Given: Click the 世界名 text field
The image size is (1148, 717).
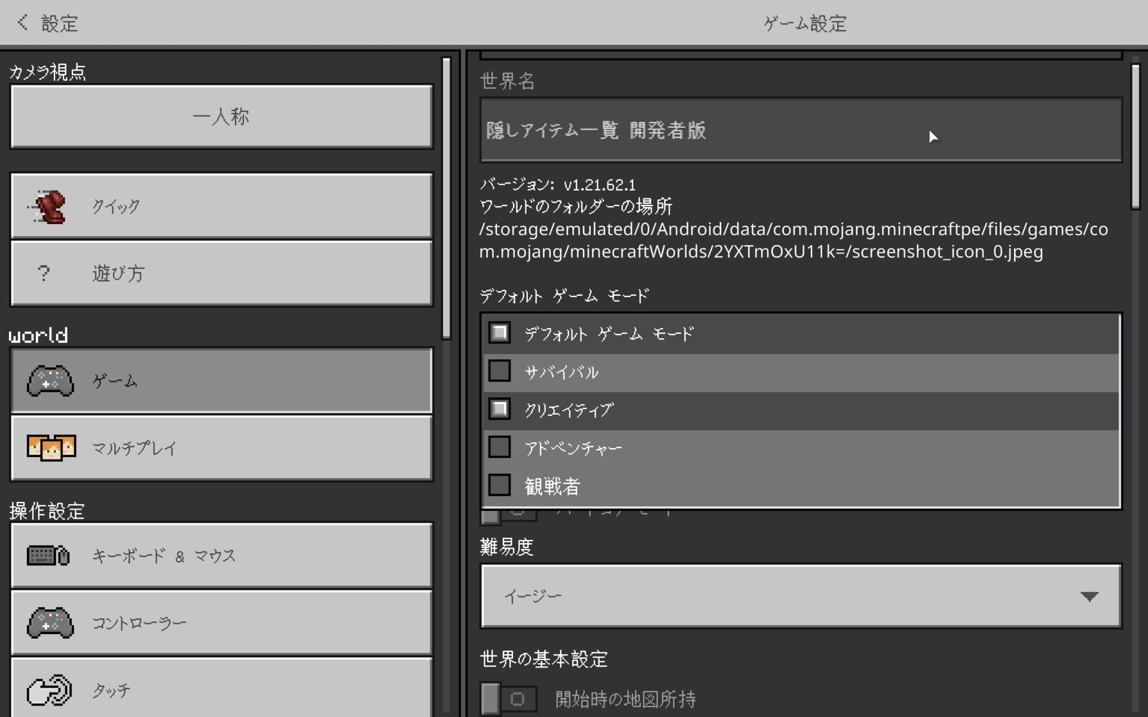Looking at the screenshot, I should (x=801, y=130).
